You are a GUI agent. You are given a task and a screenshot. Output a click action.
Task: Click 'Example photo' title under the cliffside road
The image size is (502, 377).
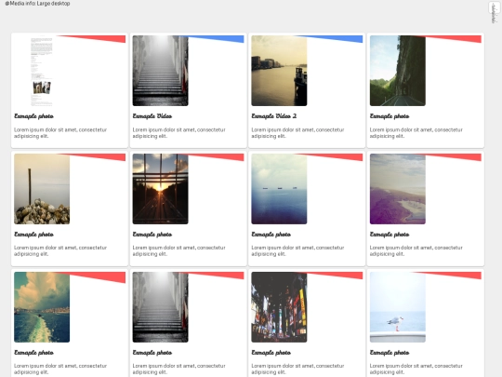point(390,116)
